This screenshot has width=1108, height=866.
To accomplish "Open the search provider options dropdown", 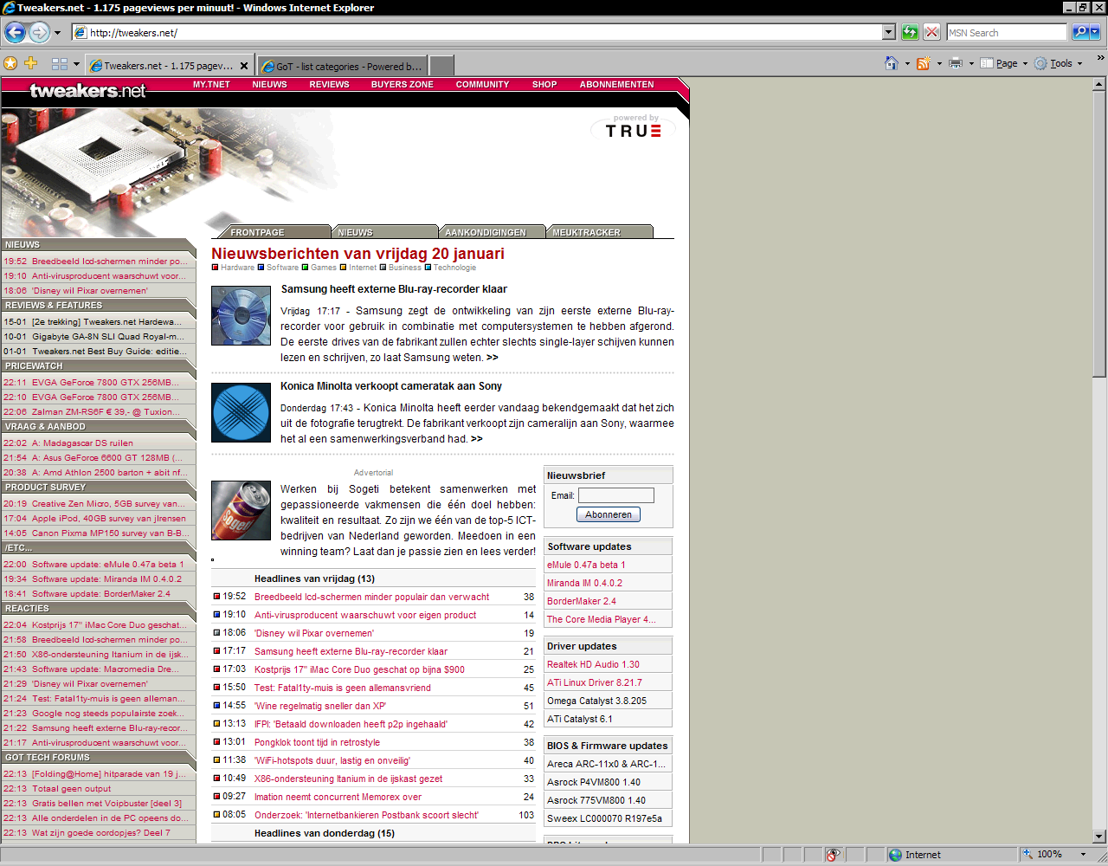I will 1095,32.
